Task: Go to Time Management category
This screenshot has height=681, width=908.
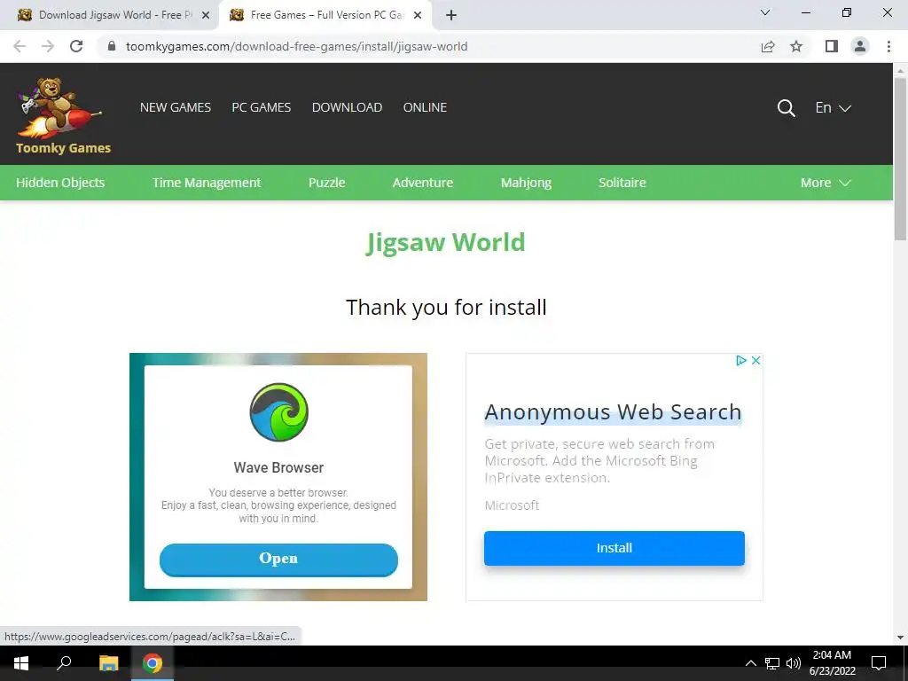Action: click(207, 183)
